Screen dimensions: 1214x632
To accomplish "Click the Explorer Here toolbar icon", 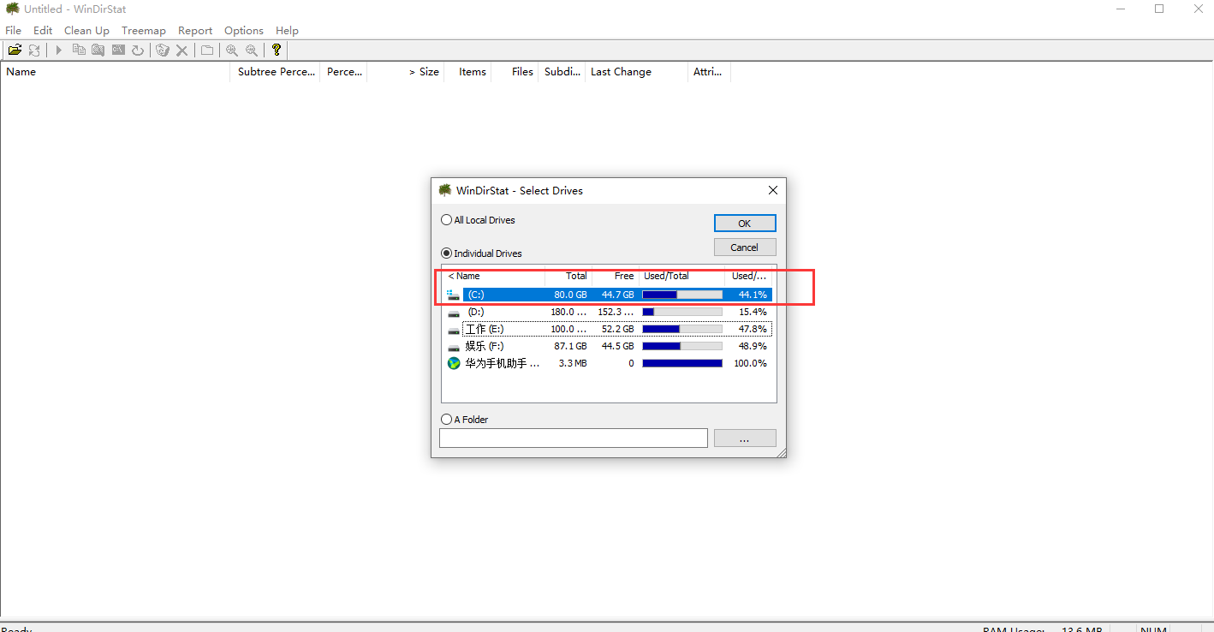I will [98, 50].
